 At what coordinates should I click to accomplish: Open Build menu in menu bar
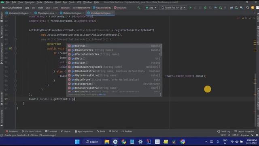58,2
